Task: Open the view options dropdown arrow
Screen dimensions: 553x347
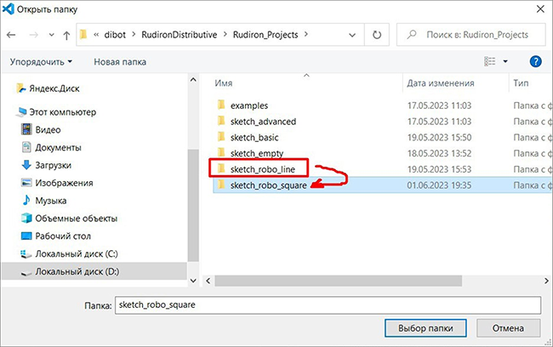Action: tap(505, 61)
